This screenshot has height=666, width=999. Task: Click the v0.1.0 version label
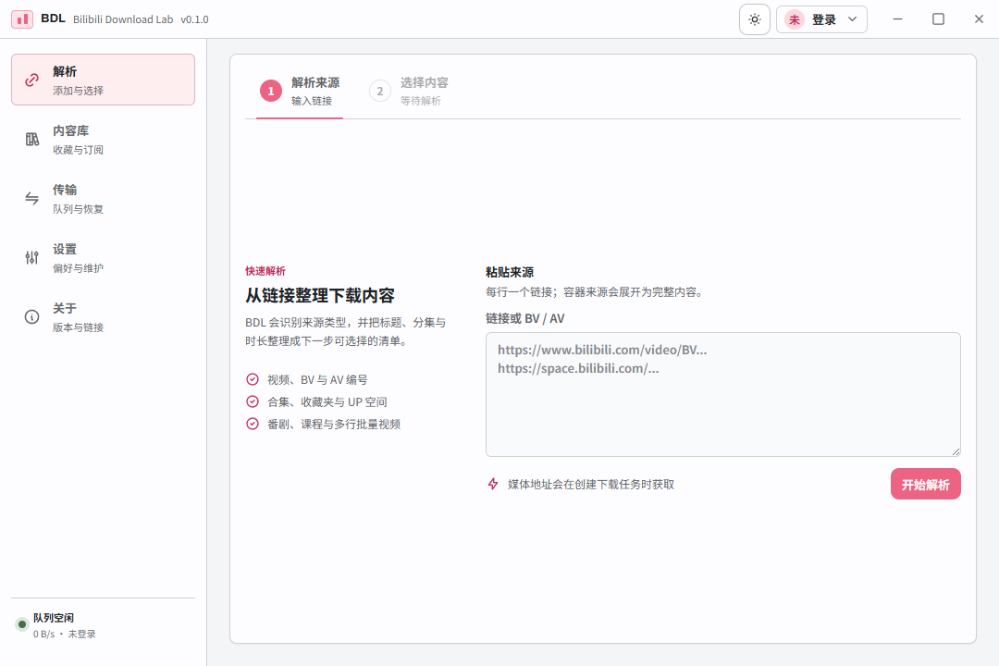click(x=194, y=19)
